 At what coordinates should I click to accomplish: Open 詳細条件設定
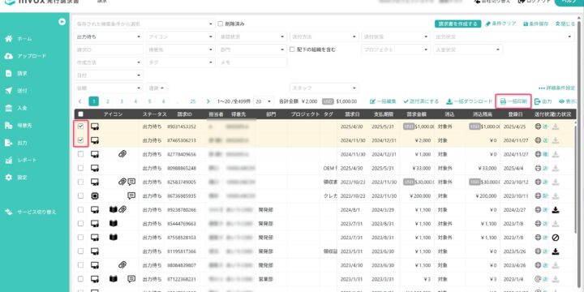pos(556,88)
